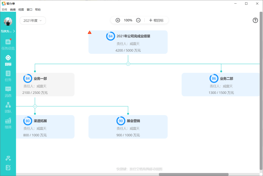
Task: Click the horizontal scrollbar at bottom
Action: point(194,174)
